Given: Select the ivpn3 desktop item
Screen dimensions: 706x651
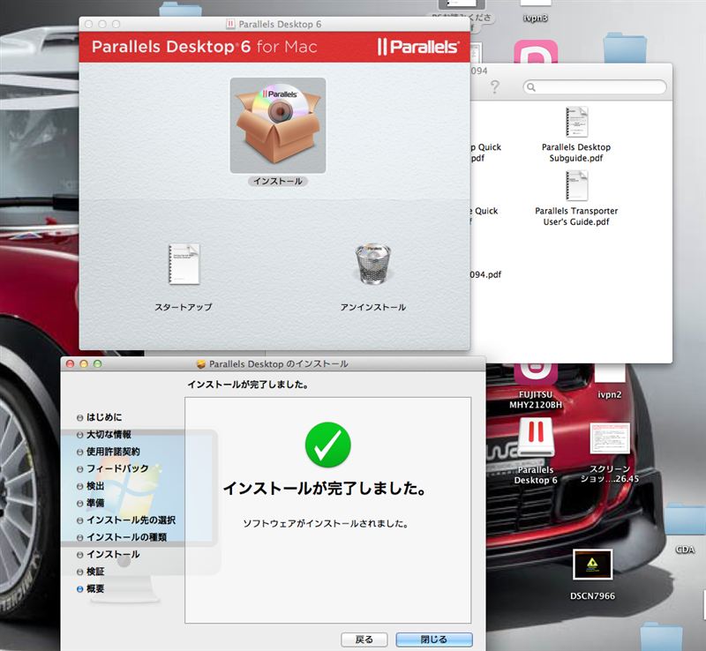Looking at the screenshot, I should point(536,18).
